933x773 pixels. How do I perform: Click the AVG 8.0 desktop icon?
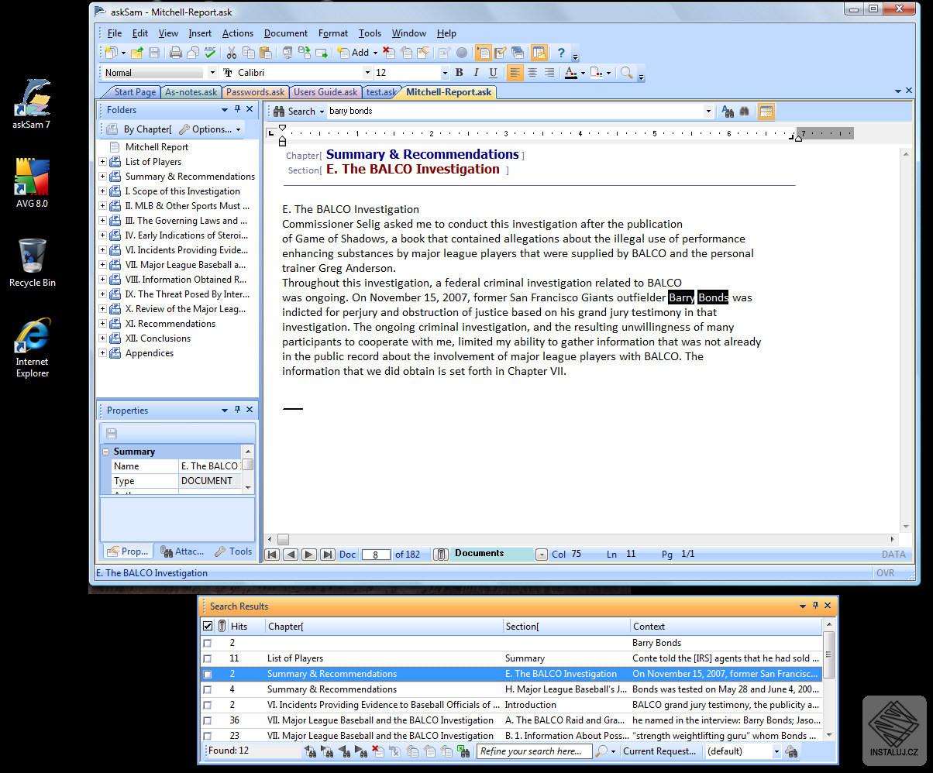[32, 184]
